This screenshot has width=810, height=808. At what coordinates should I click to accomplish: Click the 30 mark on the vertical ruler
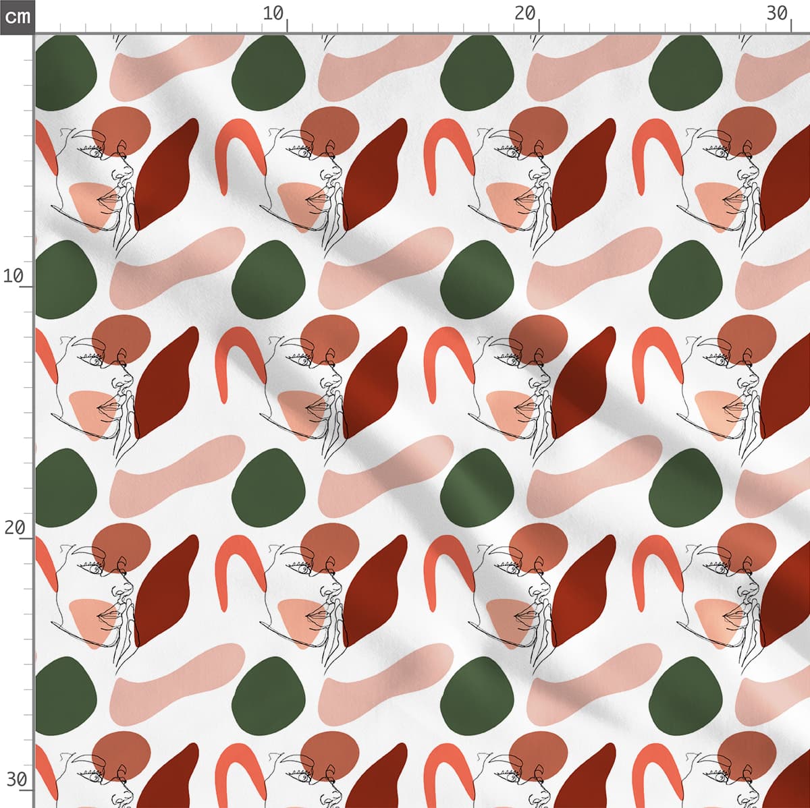16,780
